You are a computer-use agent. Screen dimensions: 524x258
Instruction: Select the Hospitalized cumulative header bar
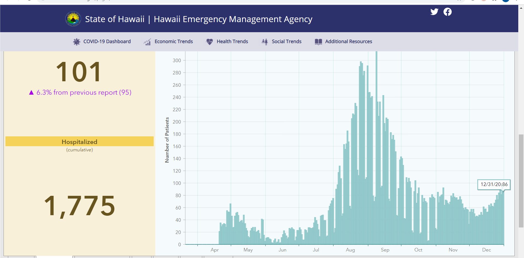coord(79,141)
